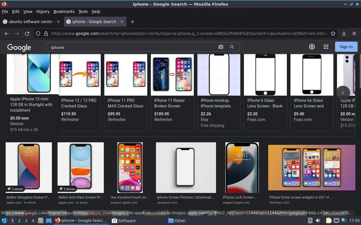The image size is (361, 225).
Task: Open iPhone 11 Repair Broken Screen listing
Action: coord(172,92)
